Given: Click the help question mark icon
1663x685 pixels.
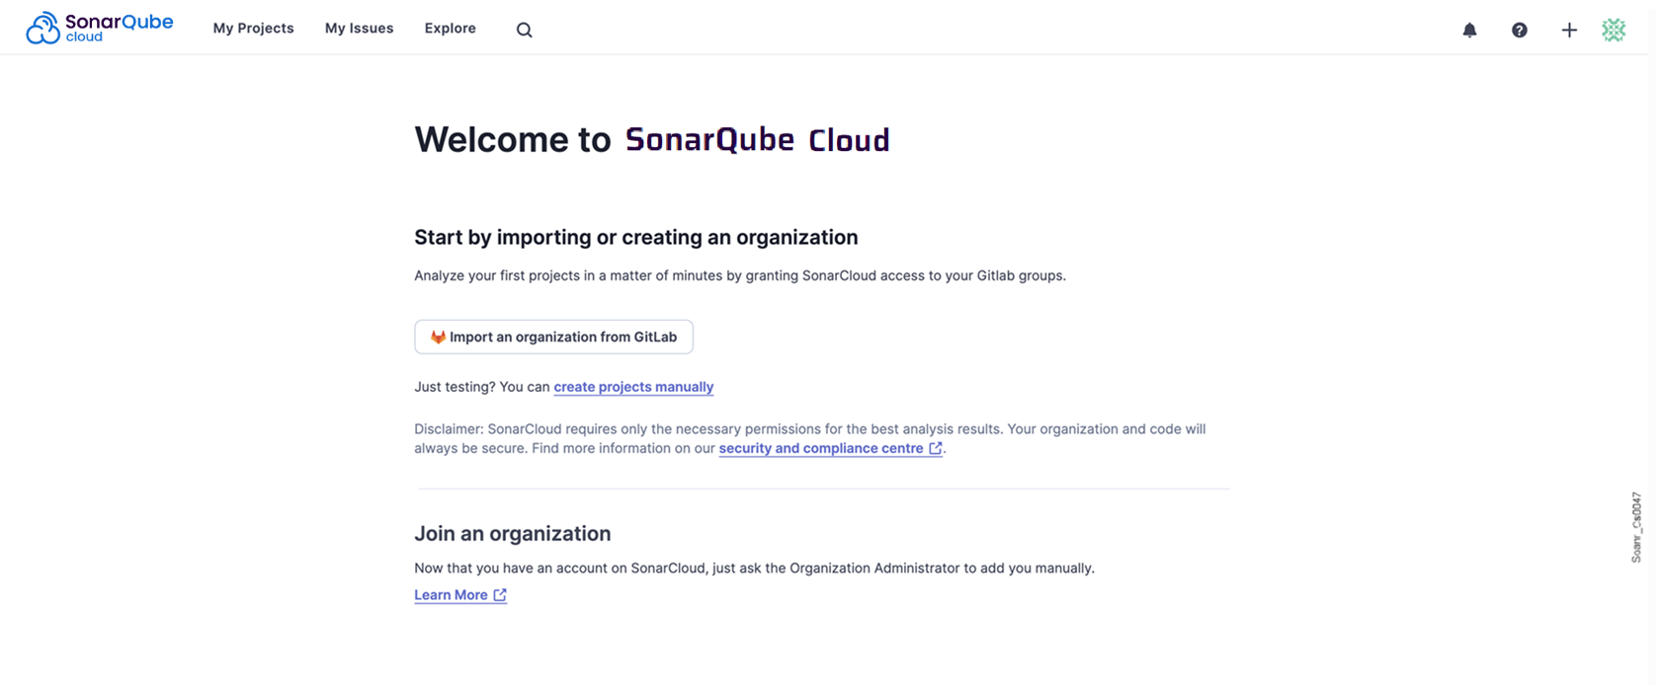Looking at the screenshot, I should pos(1519,30).
